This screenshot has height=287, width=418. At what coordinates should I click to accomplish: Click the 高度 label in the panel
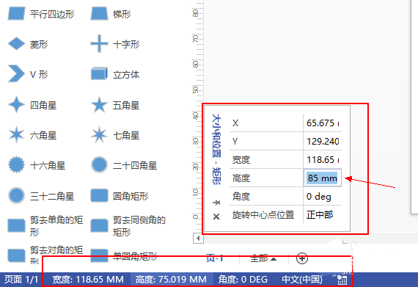pyautogui.click(x=241, y=178)
